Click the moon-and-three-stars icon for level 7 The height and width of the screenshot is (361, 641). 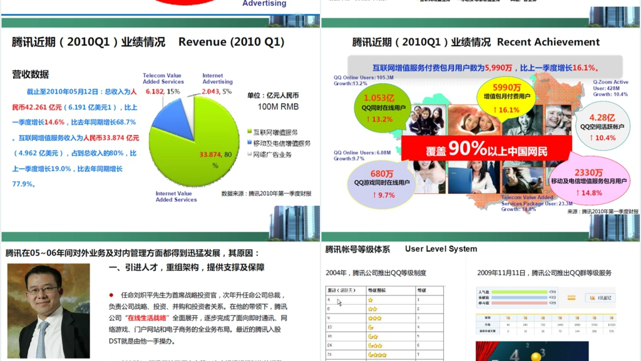(377, 355)
